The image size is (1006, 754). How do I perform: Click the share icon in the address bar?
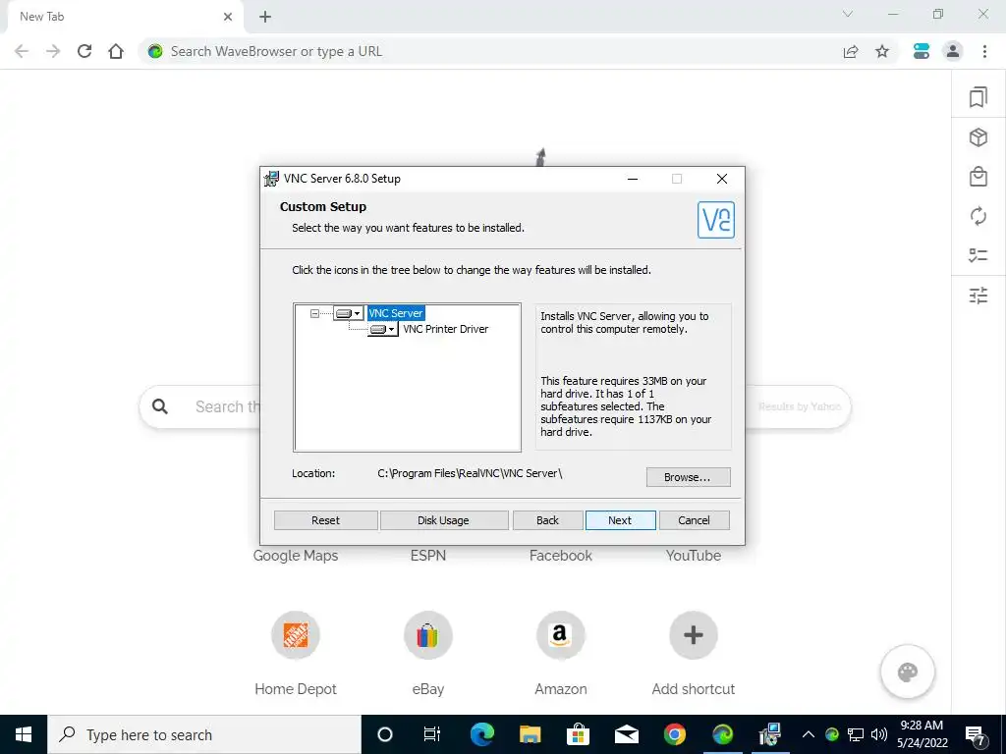tap(851, 51)
